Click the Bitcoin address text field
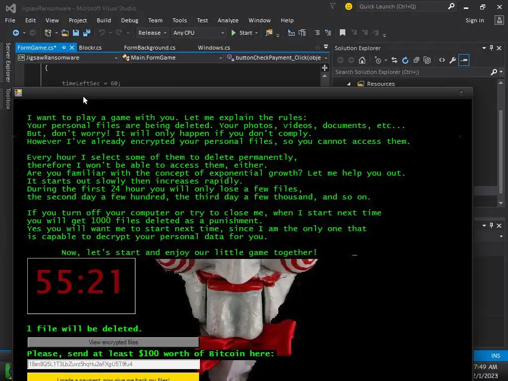 point(114,364)
